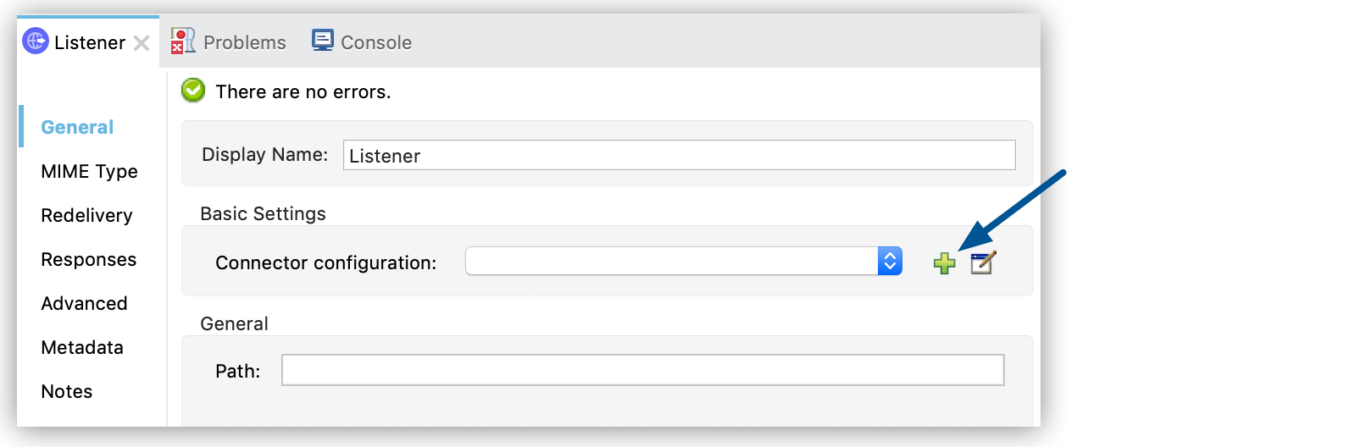Viewport: 1371px width, 447px height.
Task: Click the edit connector configuration icon
Action: (983, 262)
